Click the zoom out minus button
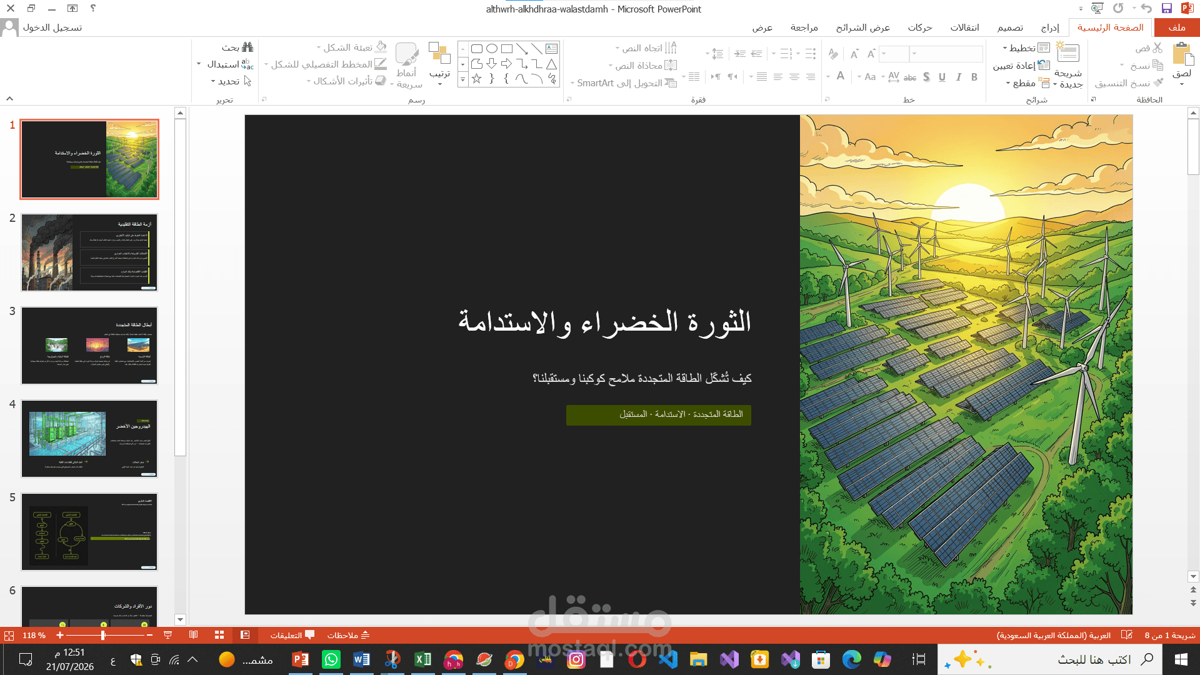The image size is (1200, 675). [x=149, y=635]
